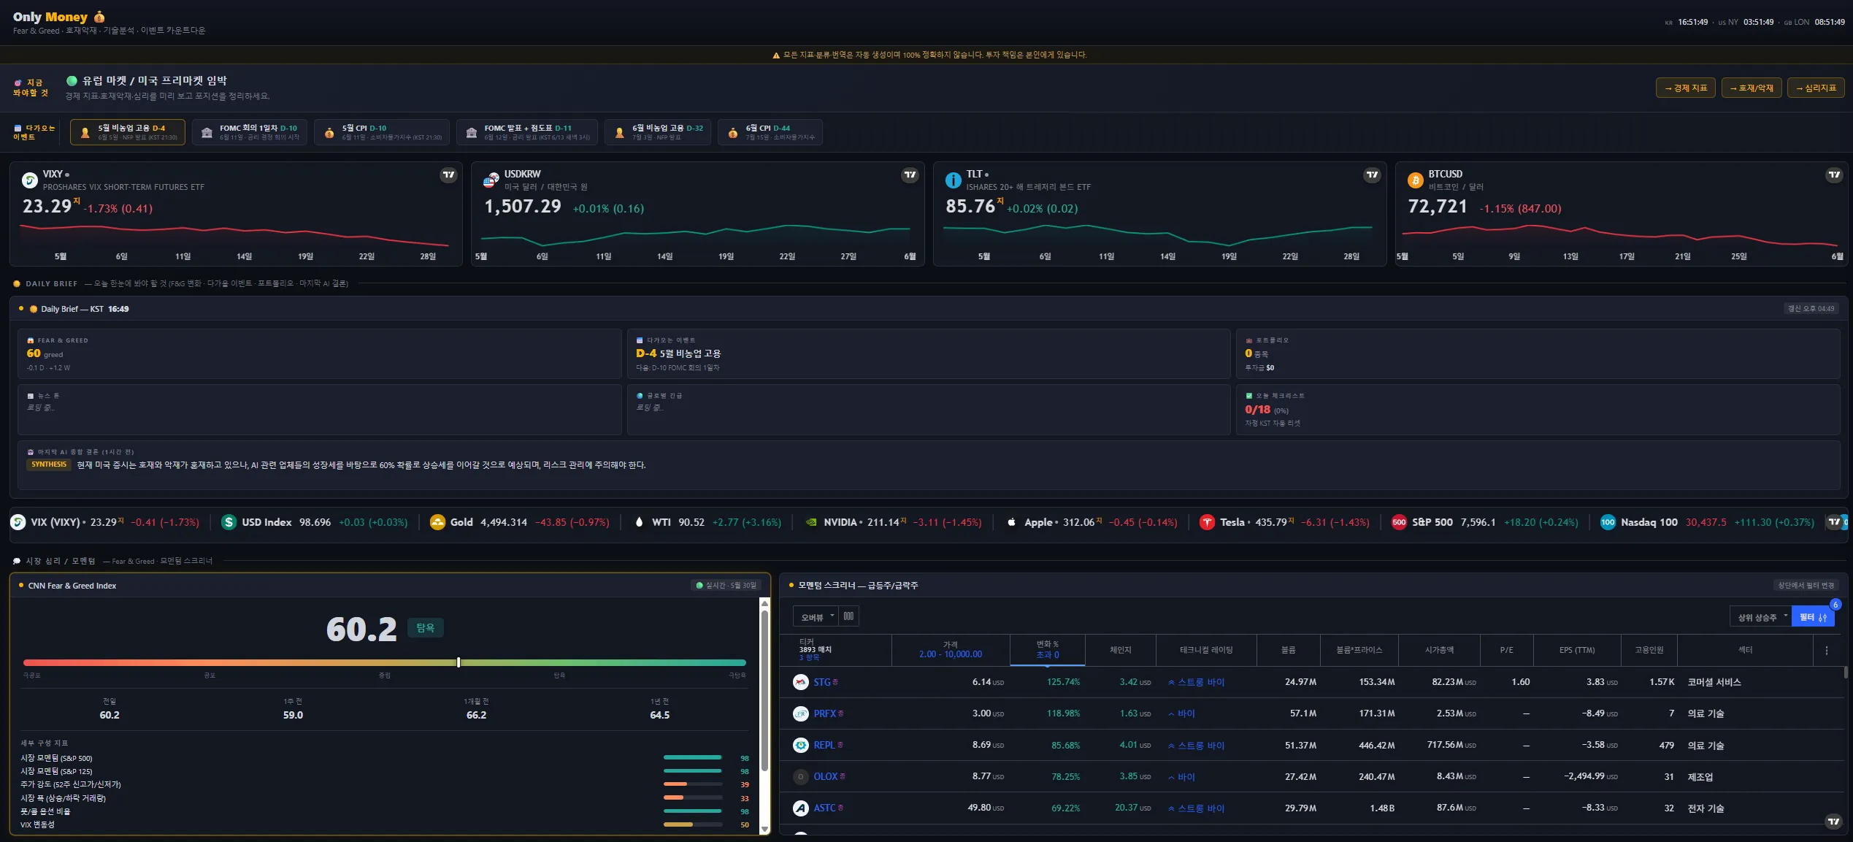Click the TradingView logo on the VIXY chart
Image resolution: width=1853 pixels, height=842 pixels.
click(x=448, y=175)
